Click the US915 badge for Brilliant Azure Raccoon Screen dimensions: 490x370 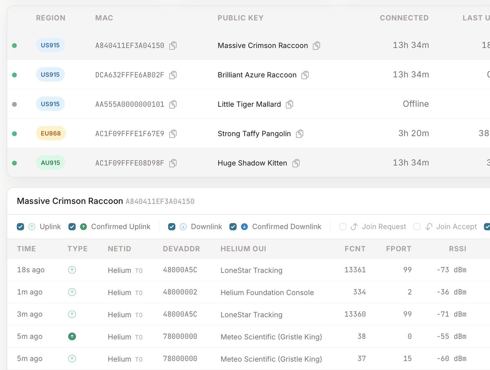coord(50,75)
